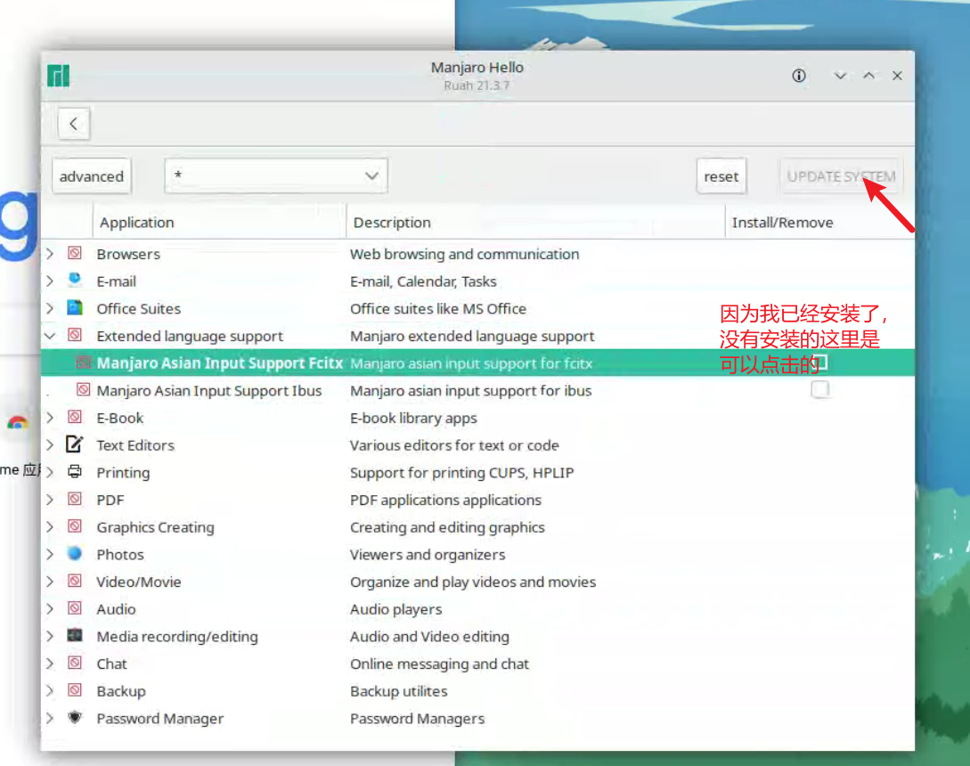Click the E-mail category icon

pyautogui.click(x=75, y=281)
